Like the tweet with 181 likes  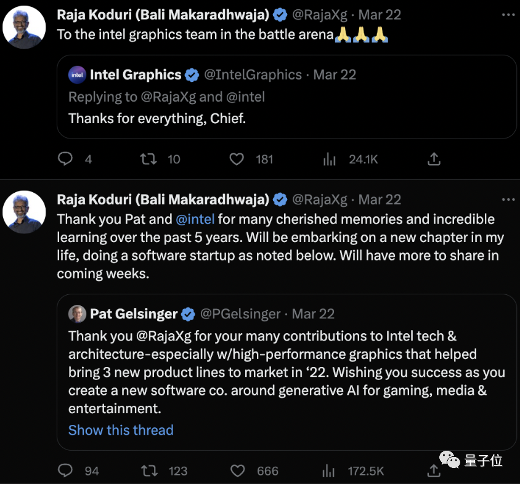(x=237, y=159)
